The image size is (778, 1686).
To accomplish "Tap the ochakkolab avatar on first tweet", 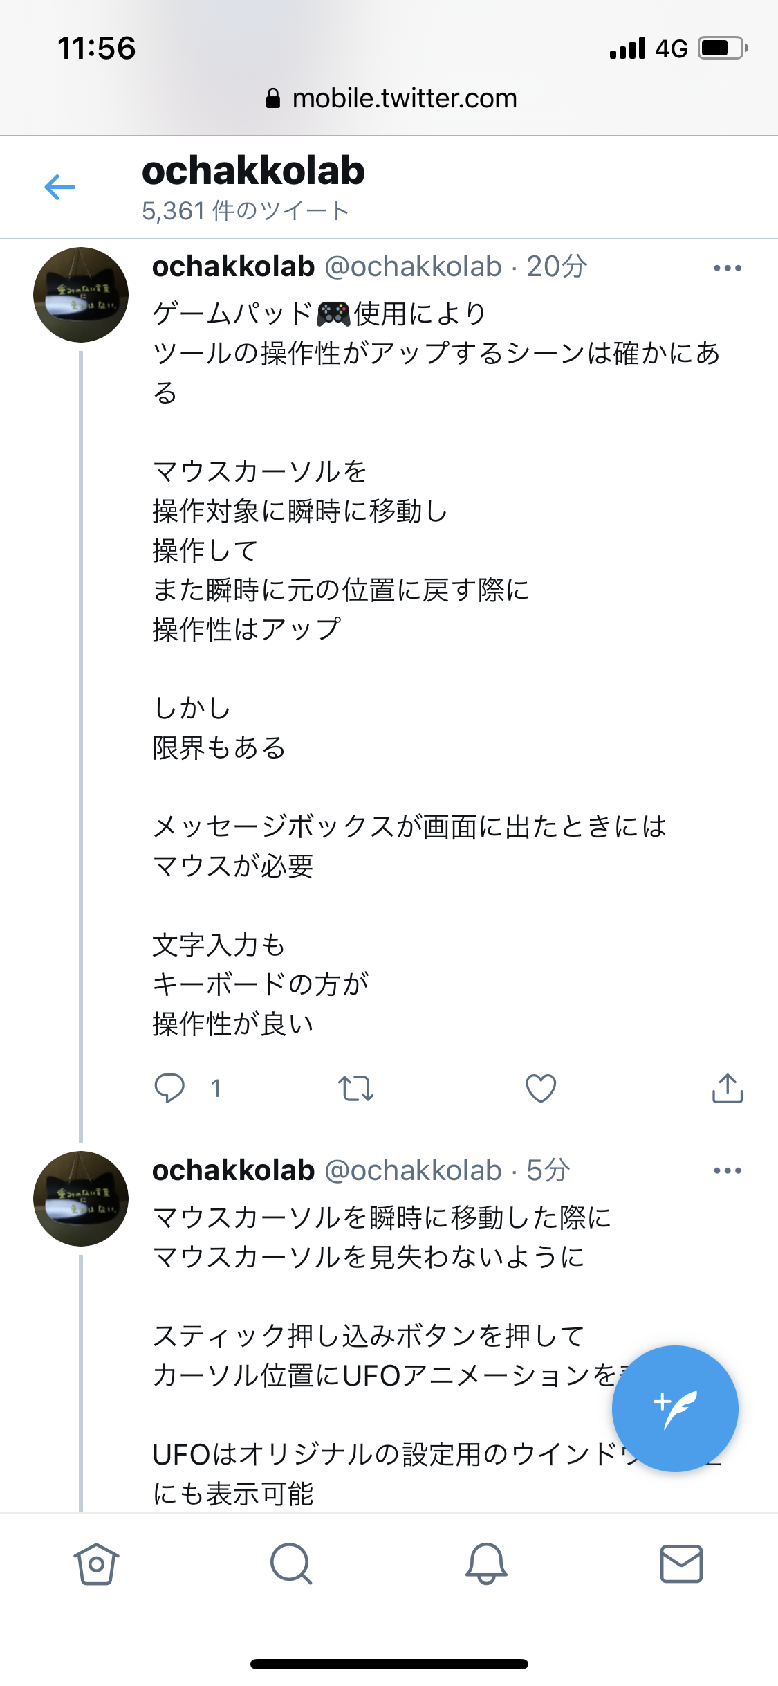I will tap(81, 295).
